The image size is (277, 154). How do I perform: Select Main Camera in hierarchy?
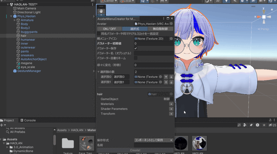(x=27, y=8)
